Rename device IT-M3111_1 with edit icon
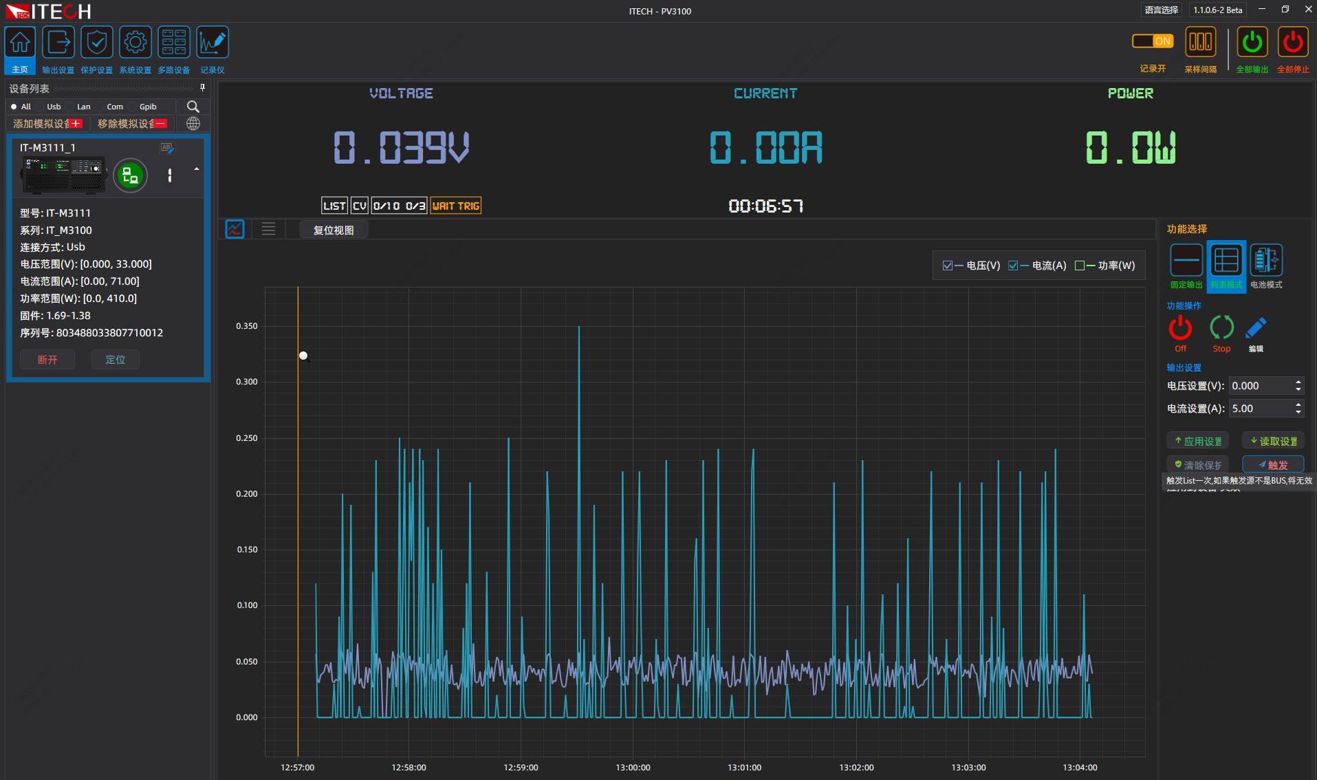The width and height of the screenshot is (1317, 780). pos(167,148)
